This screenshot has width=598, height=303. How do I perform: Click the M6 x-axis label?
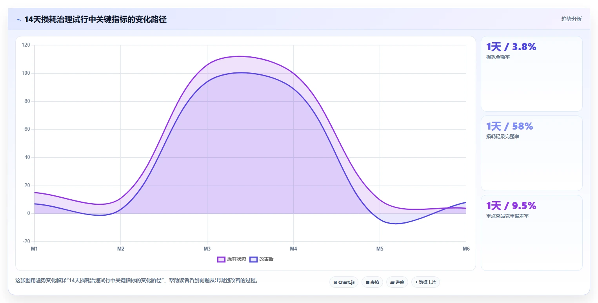(x=466, y=249)
